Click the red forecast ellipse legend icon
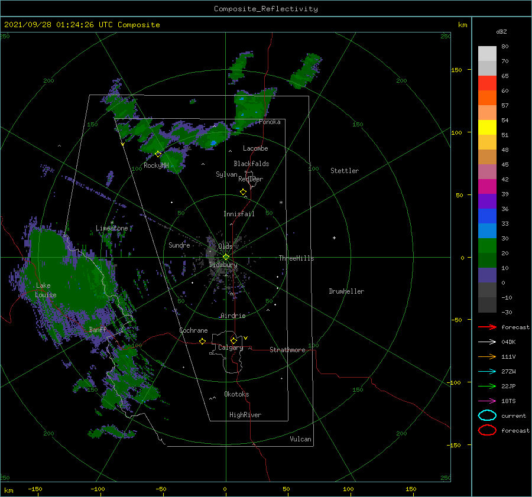The width and height of the screenshot is (532, 497). click(487, 430)
